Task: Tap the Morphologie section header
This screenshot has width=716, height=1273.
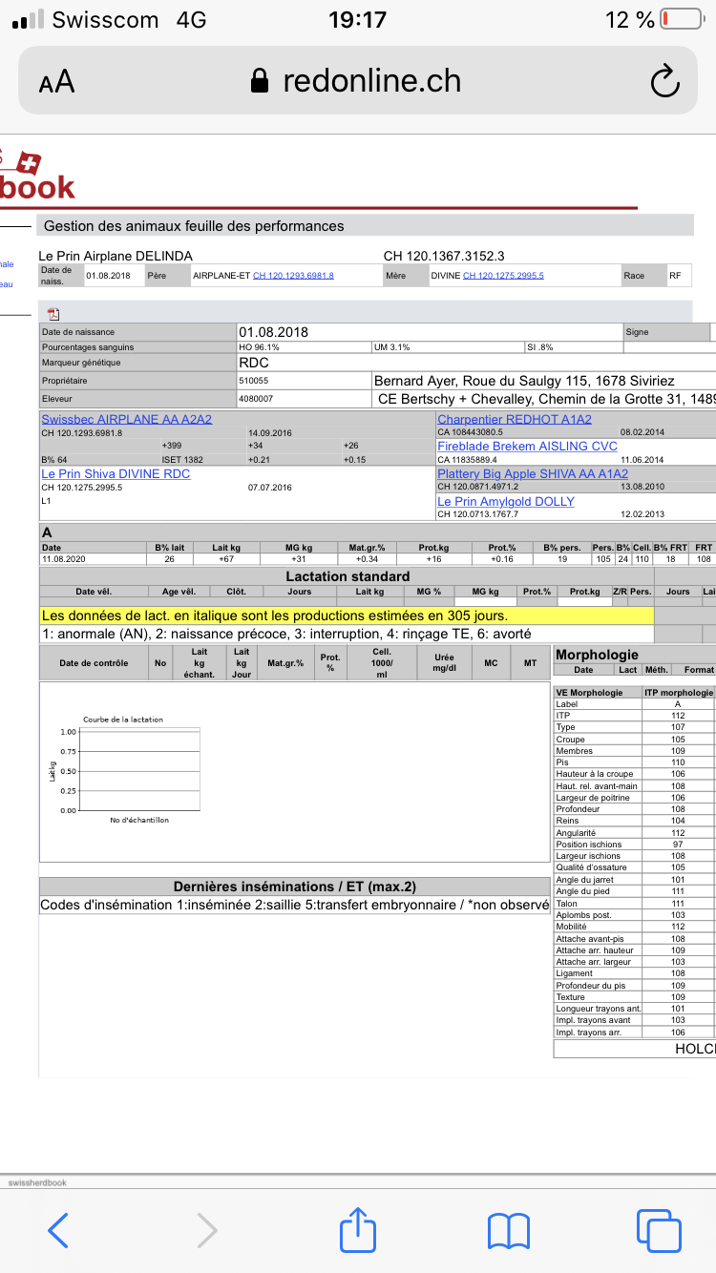Action: click(597, 655)
